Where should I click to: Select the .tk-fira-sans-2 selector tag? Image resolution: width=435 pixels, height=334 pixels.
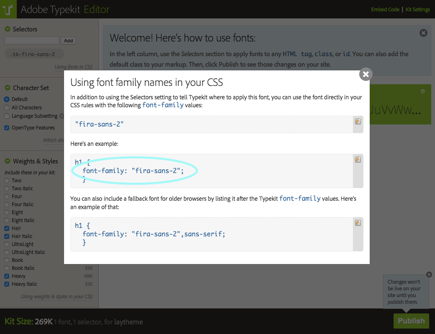tap(34, 54)
